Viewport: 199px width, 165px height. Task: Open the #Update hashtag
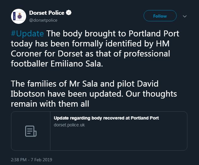pyautogui.click(x=27, y=34)
